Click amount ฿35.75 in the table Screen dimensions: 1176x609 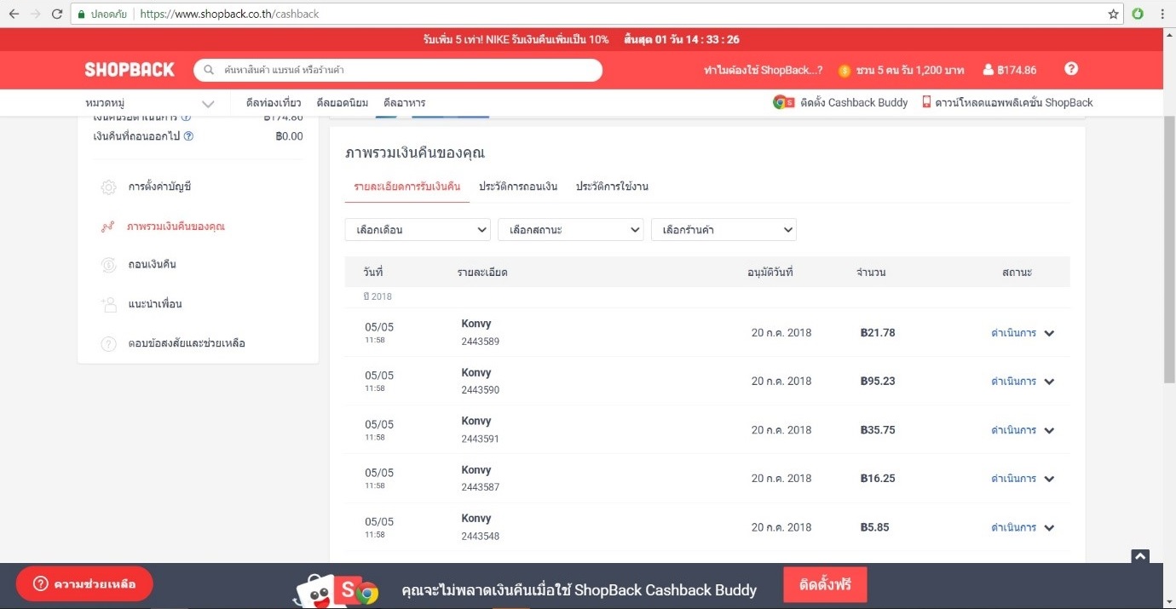pos(878,430)
